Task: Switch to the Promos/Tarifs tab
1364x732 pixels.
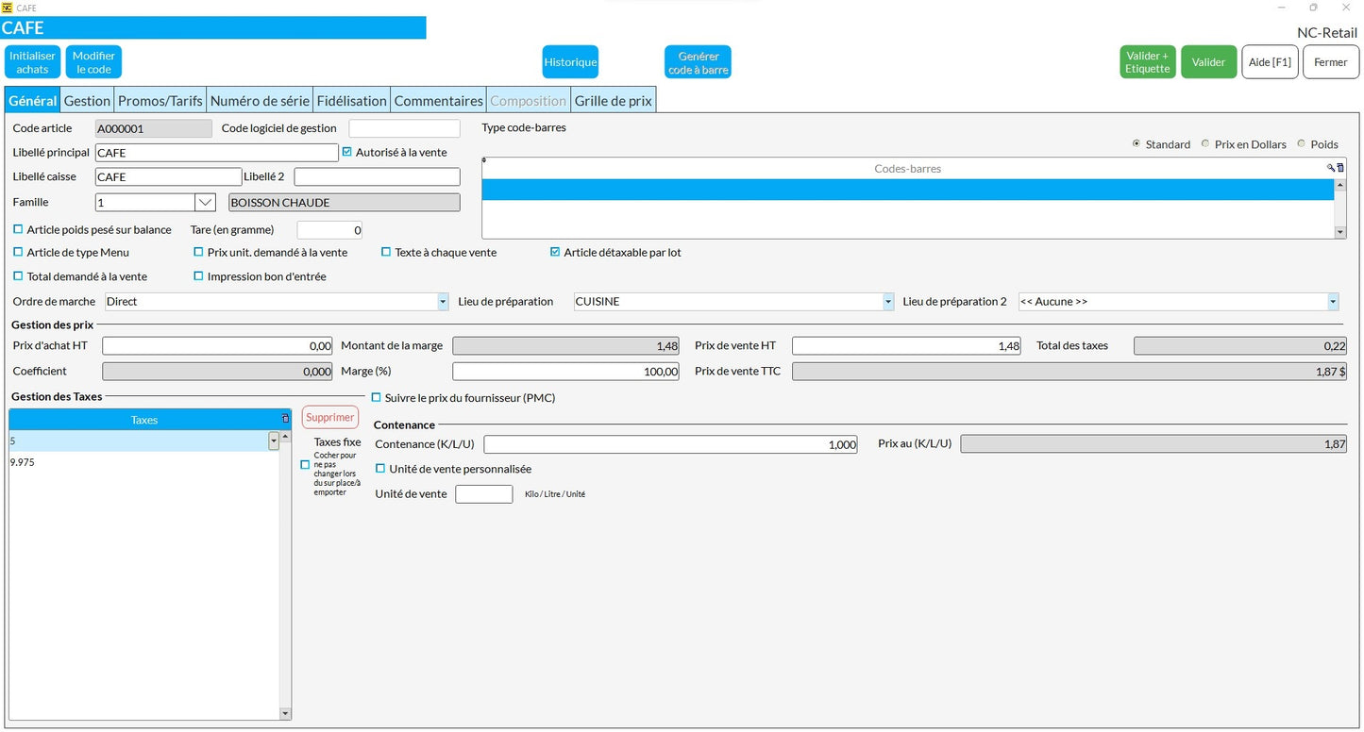Action: (x=160, y=99)
